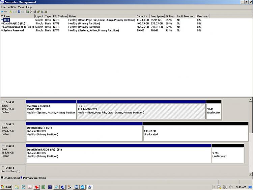Sort by Volume column header
Viewport: 253px width, 190px height.
(x=18, y=16)
